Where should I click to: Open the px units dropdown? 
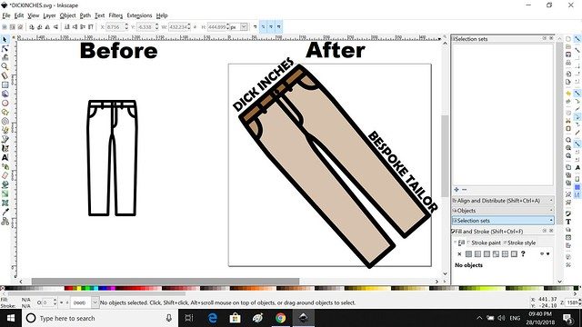pyautogui.click(x=239, y=27)
